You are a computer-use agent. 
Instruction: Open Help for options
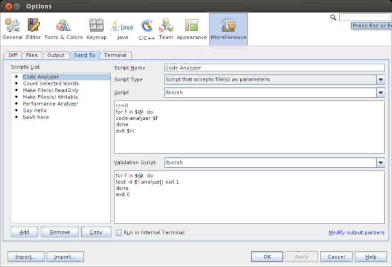tap(371, 257)
